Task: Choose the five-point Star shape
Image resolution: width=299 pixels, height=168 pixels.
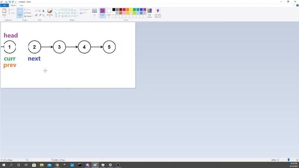Action: coord(62,16)
